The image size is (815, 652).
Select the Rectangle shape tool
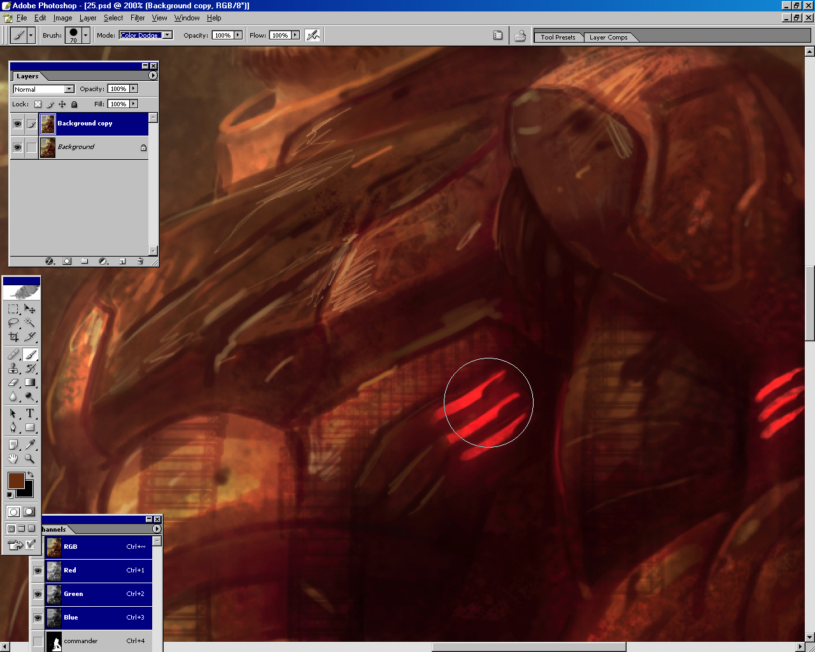tap(30, 428)
